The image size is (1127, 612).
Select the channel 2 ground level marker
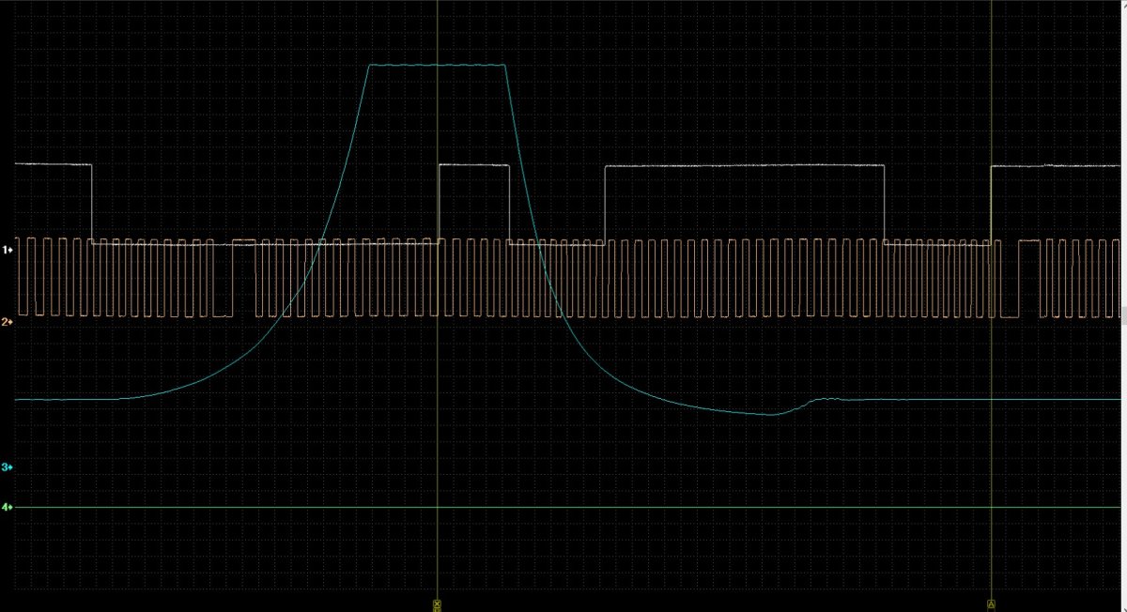click(x=7, y=322)
